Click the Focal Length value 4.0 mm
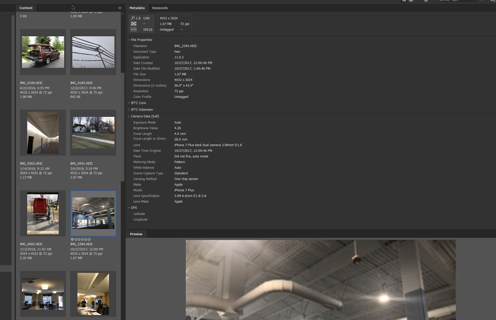 [180, 134]
